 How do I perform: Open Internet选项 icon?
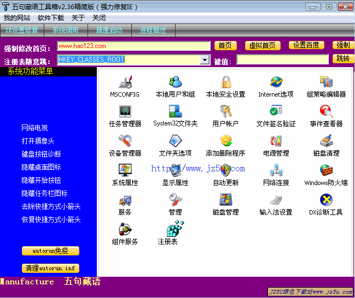(276, 82)
